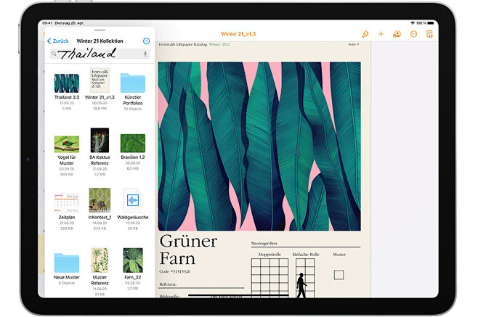Grab the slide-over panel handle bar

[x=98, y=30]
